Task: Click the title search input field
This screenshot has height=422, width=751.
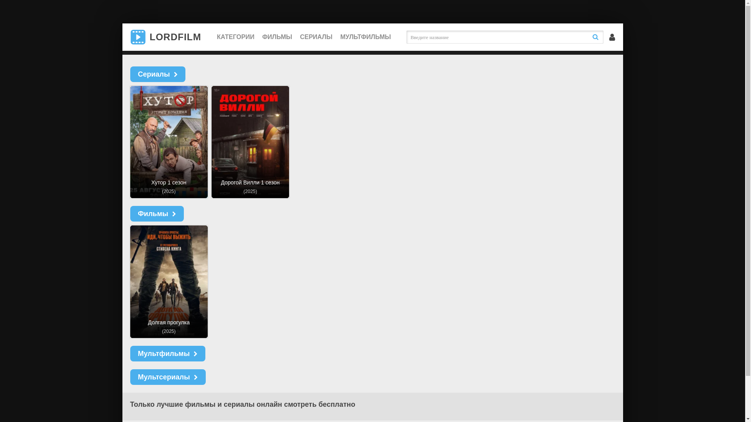Action: click(497, 37)
